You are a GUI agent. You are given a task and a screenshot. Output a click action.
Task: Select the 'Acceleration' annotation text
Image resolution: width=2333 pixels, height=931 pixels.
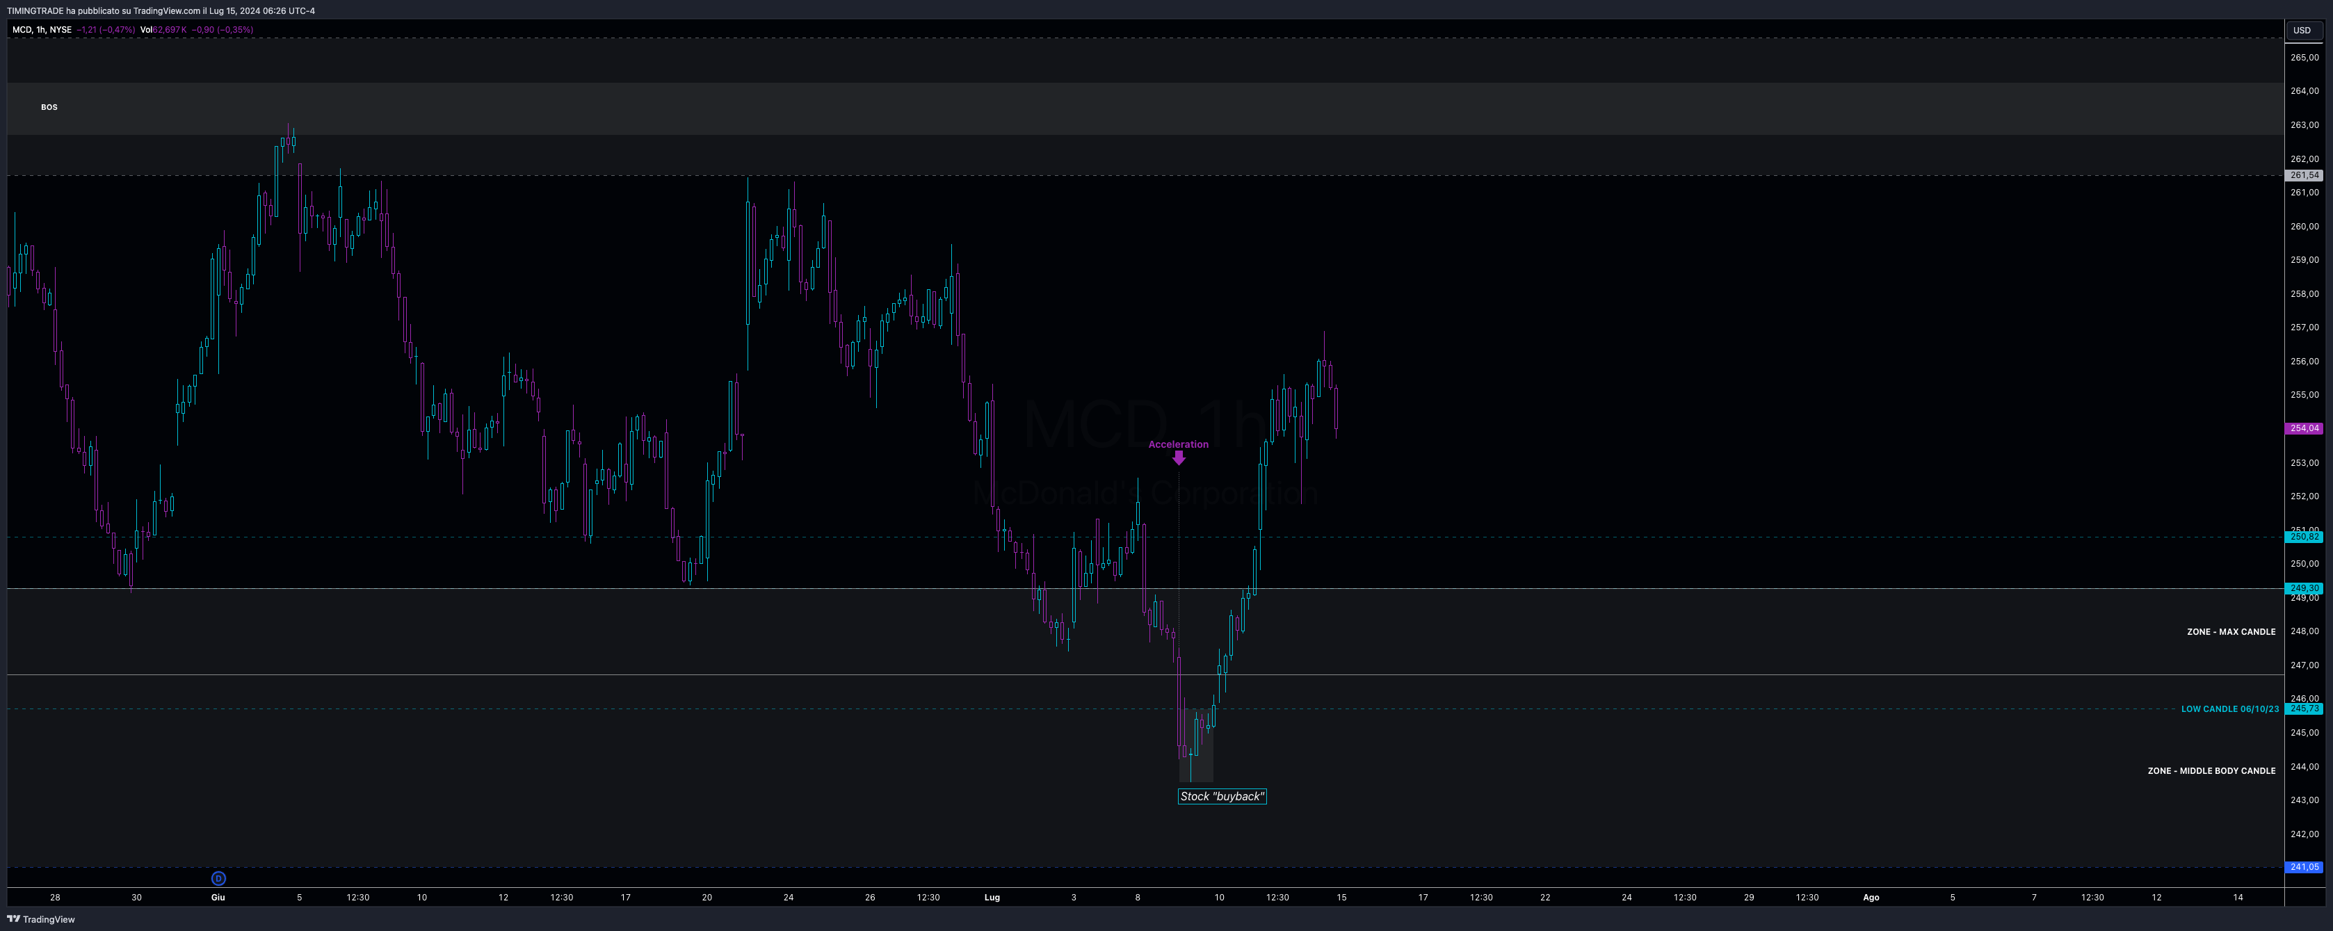pos(1178,445)
